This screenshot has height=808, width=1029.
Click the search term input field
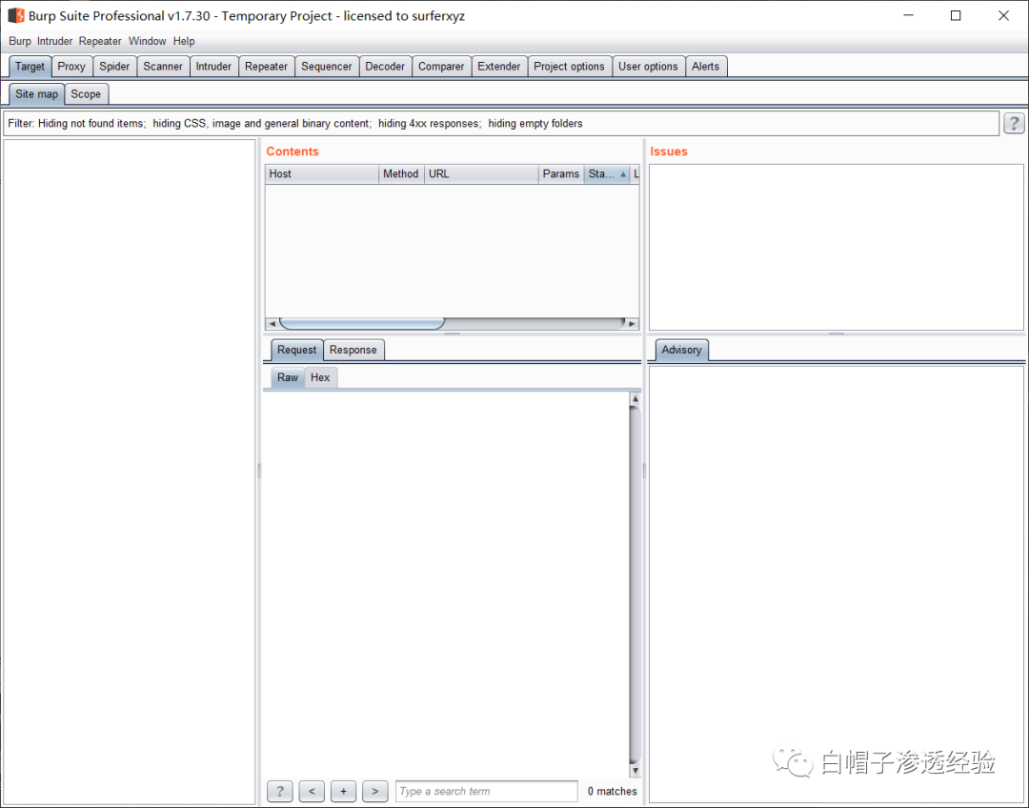coord(486,791)
